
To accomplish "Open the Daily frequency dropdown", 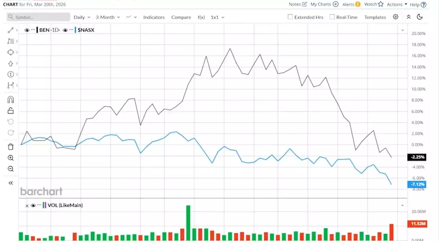I will (82, 17).
